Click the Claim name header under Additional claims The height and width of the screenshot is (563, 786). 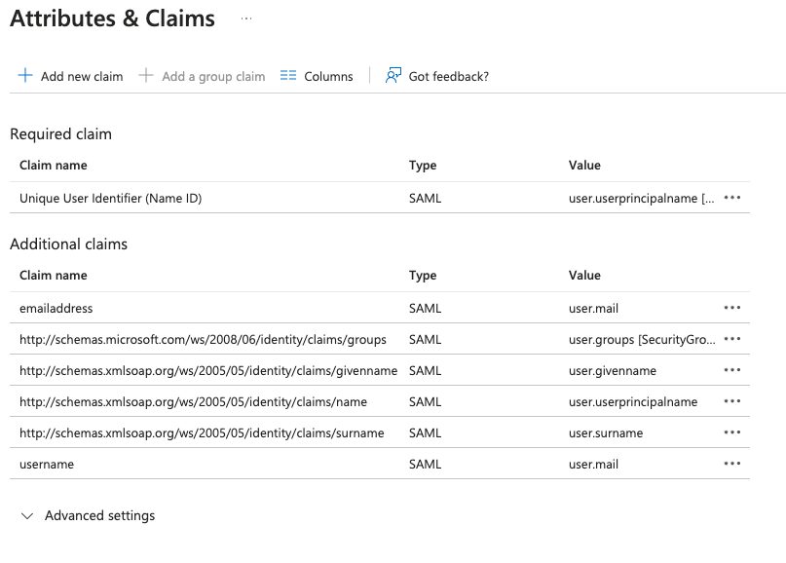[x=54, y=276]
